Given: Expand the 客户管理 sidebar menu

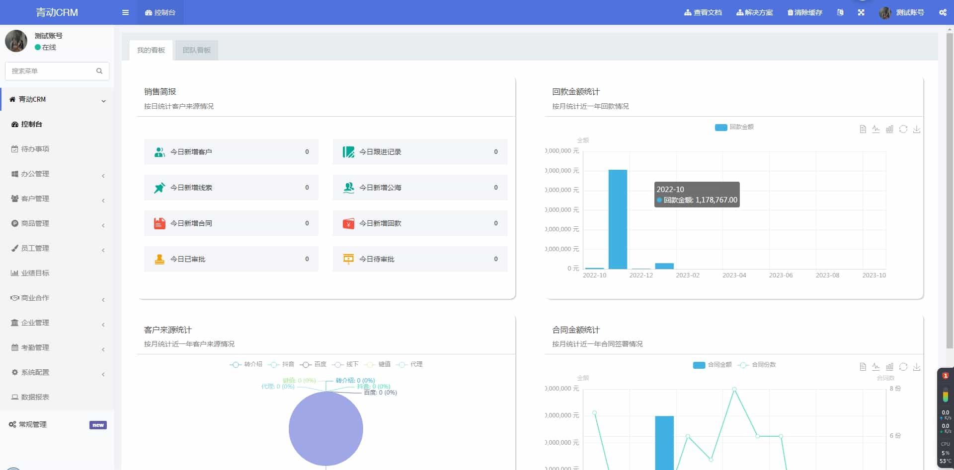Looking at the screenshot, I should tap(57, 199).
